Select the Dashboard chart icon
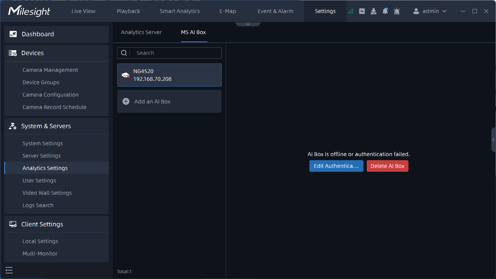Screen dimensions: 496x279 (13, 34)
